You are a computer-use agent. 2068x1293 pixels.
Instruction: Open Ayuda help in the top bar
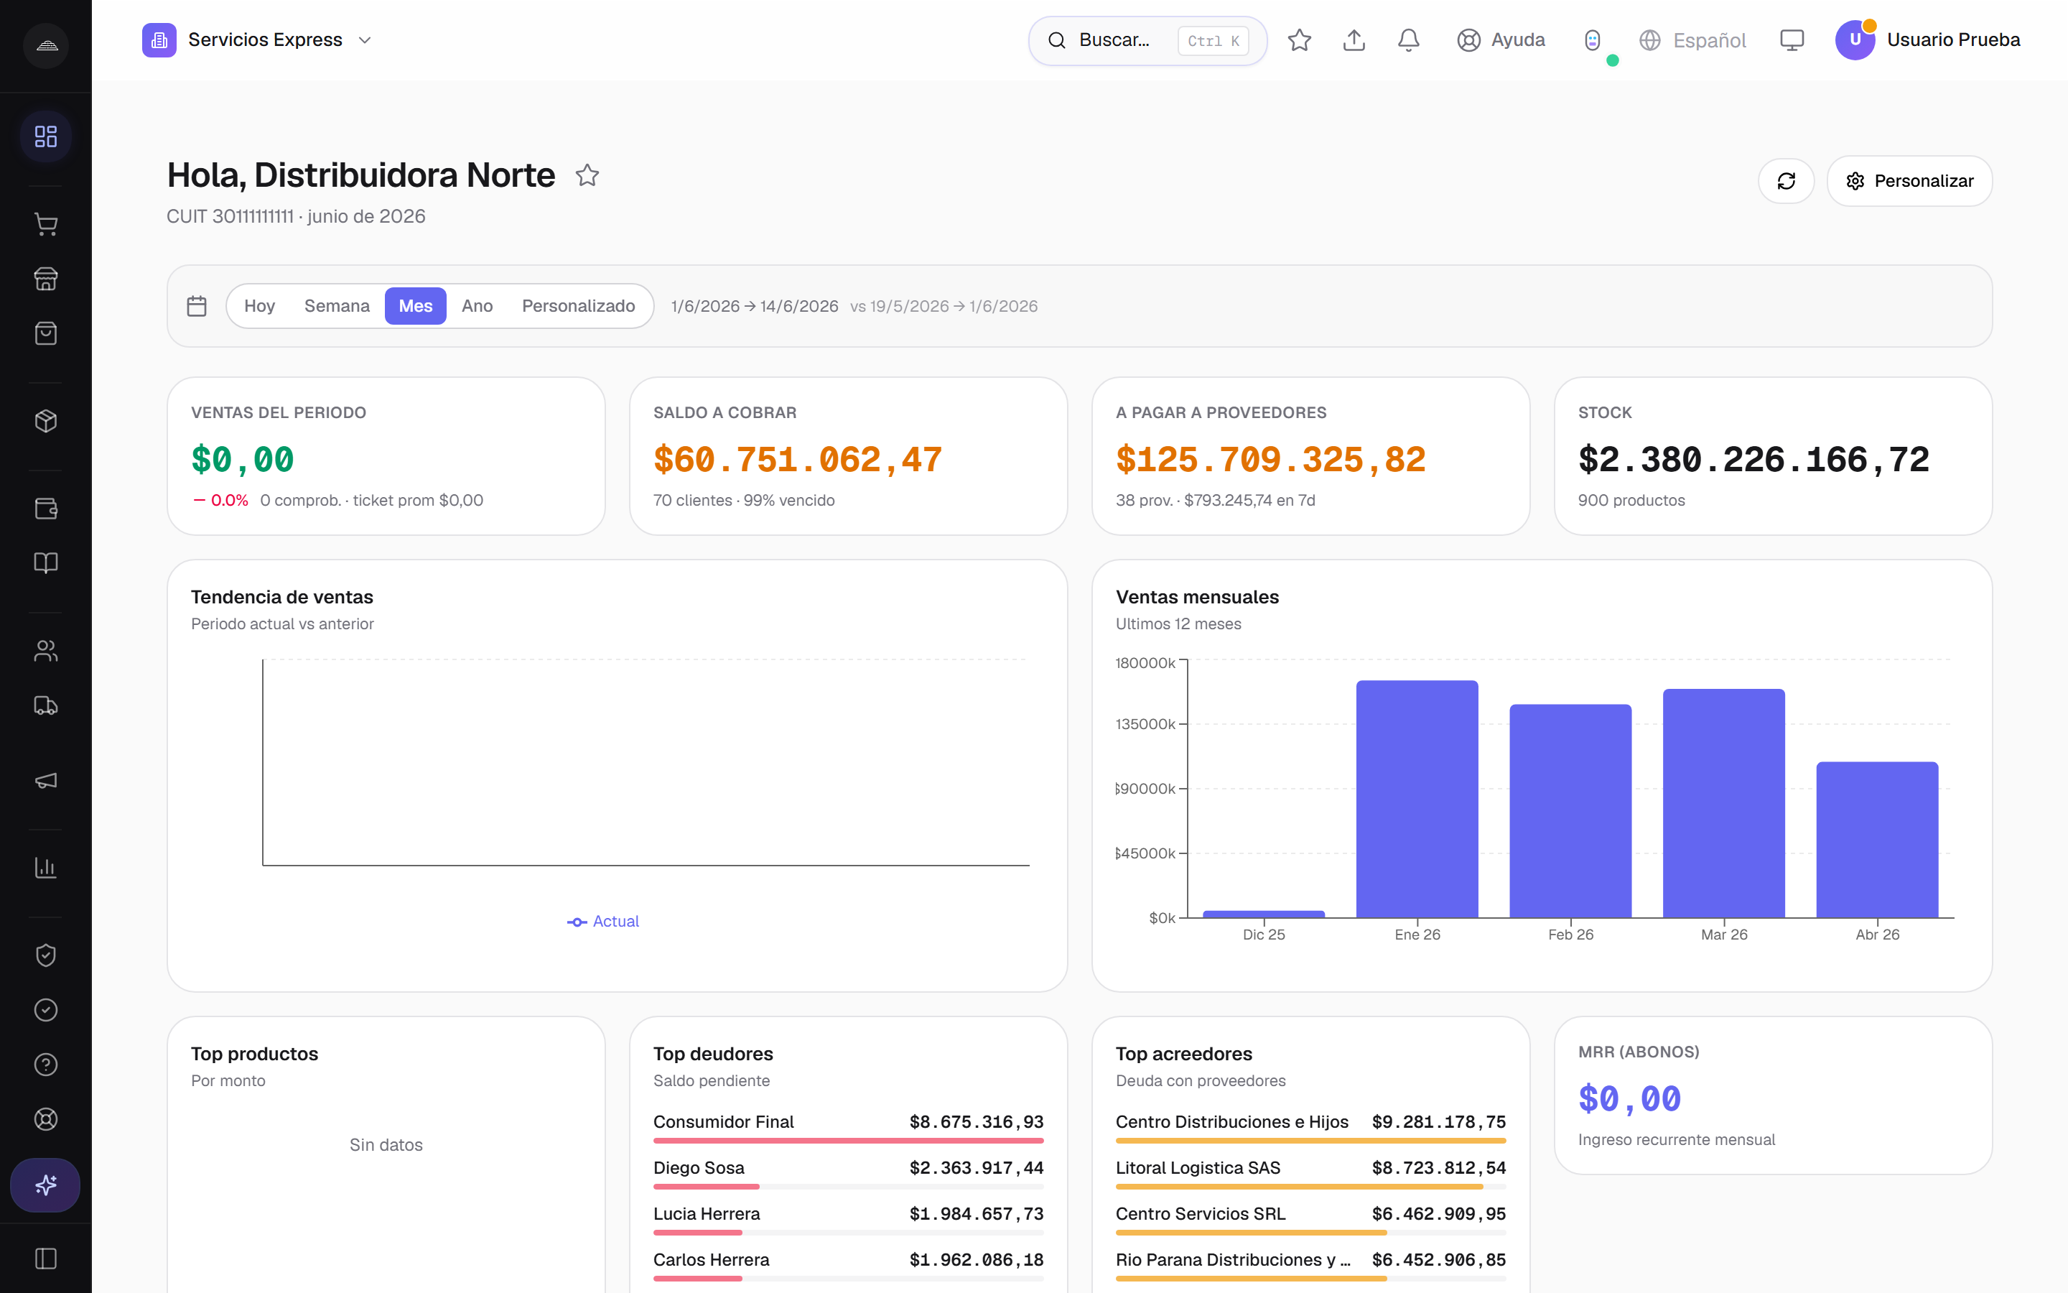point(1501,40)
